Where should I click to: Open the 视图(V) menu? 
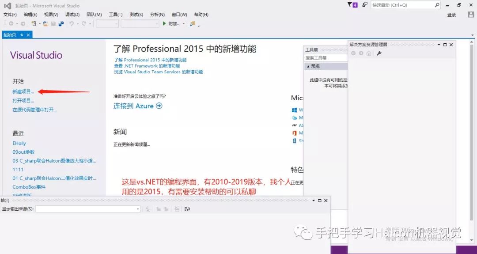[x=51, y=14]
